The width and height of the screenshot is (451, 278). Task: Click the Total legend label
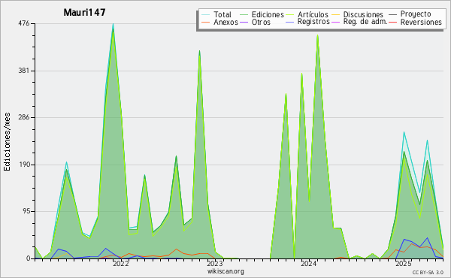(222, 14)
